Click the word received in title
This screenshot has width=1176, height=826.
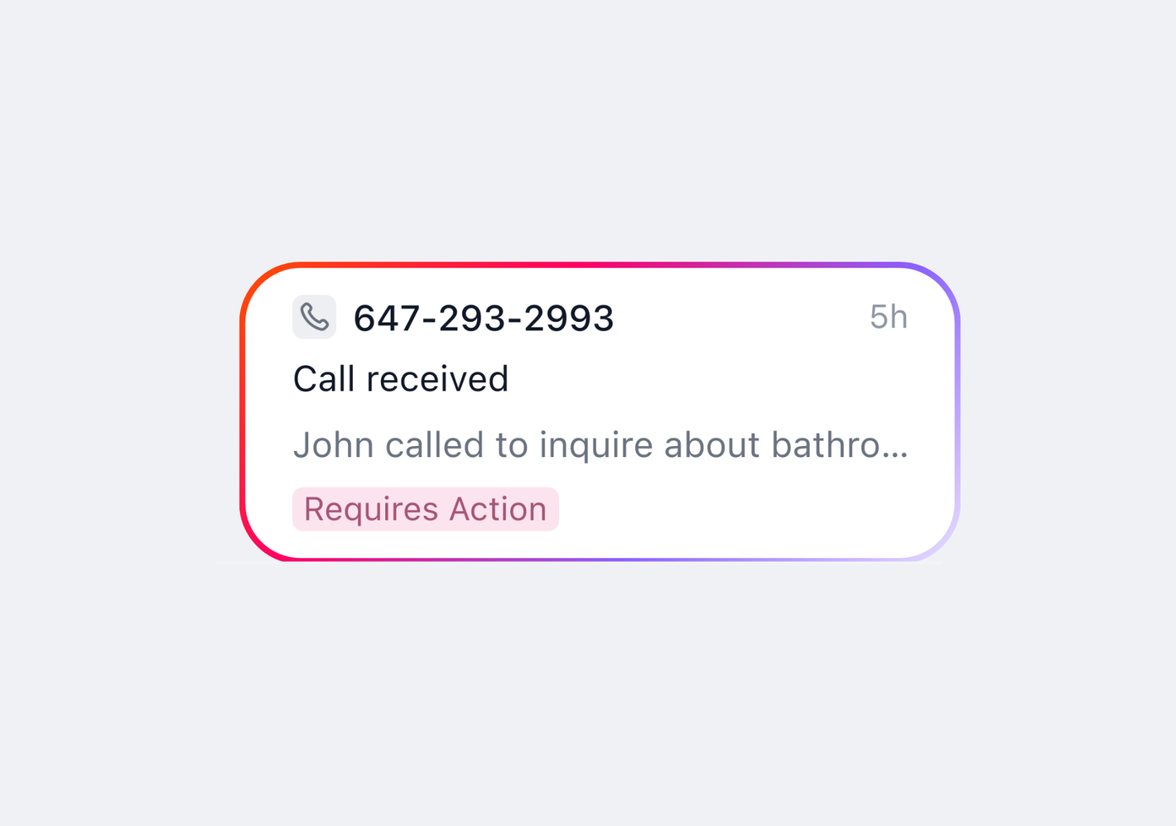click(x=437, y=379)
